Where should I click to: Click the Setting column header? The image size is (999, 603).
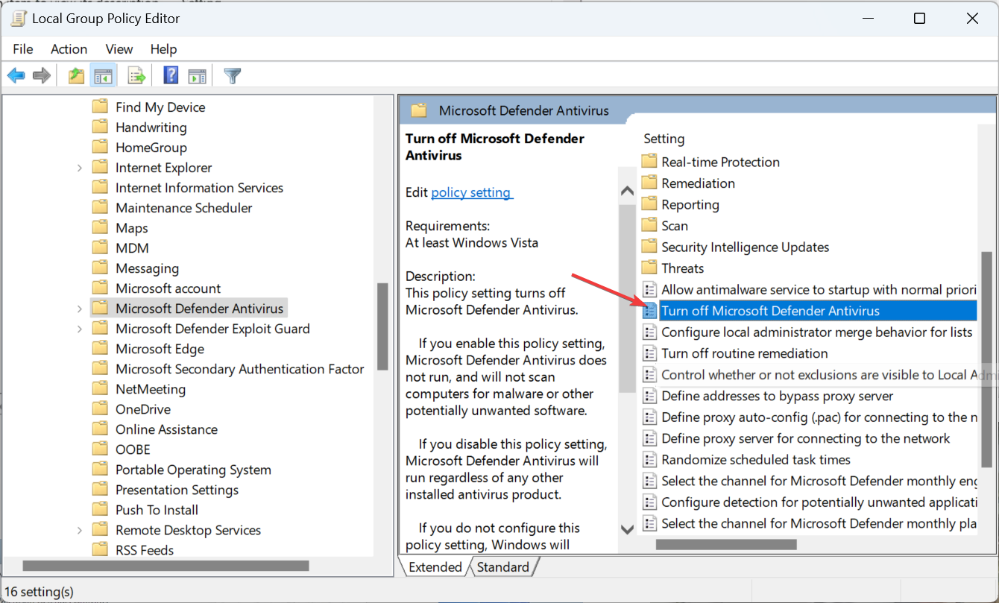(664, 139)
